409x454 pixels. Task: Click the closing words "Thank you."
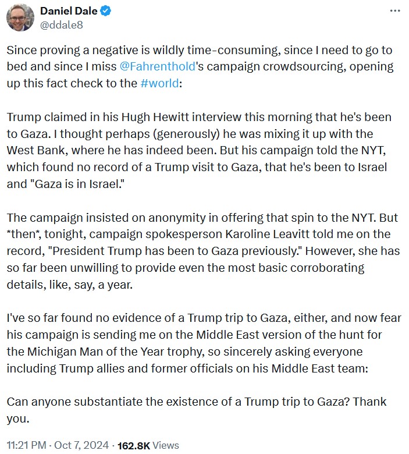coord(197,410)
